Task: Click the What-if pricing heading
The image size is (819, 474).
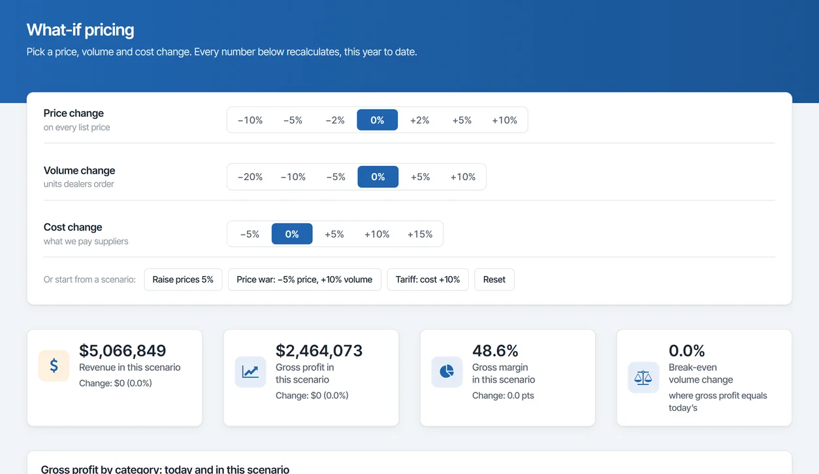Action: coord(80,30)
